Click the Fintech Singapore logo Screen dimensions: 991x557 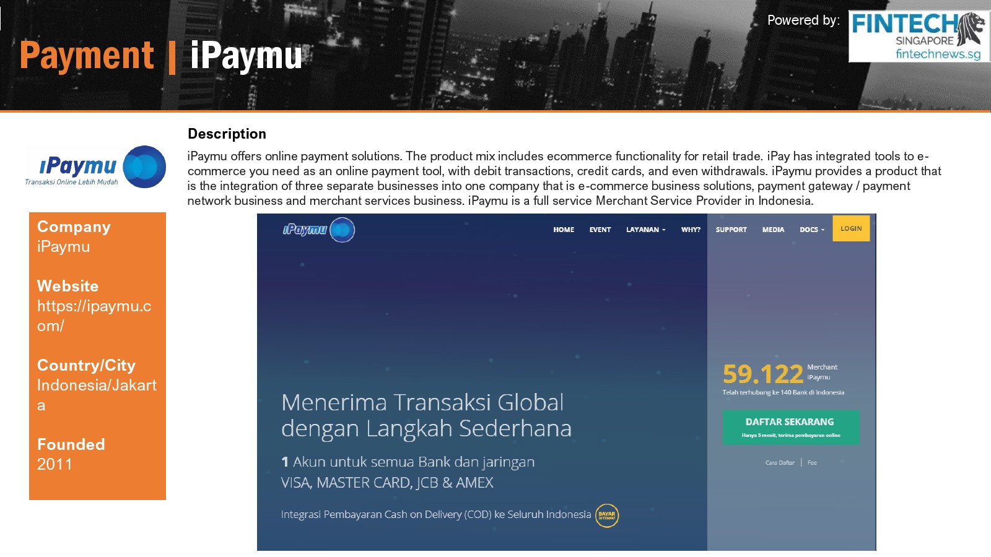tap(919, 37)
